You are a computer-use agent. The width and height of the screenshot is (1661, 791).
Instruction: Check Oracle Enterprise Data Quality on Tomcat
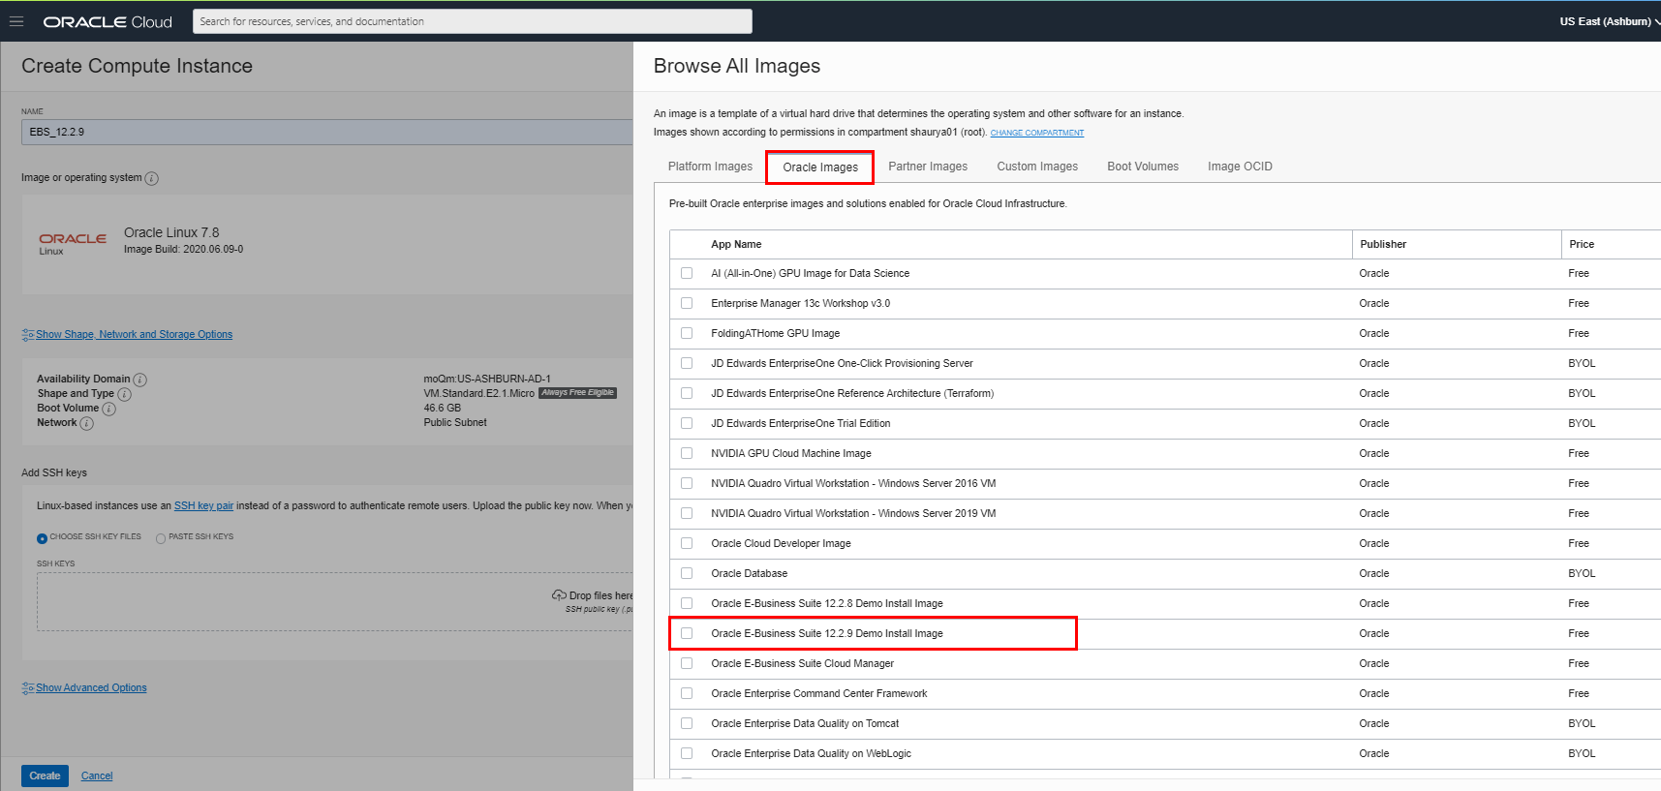pos(687,723)
